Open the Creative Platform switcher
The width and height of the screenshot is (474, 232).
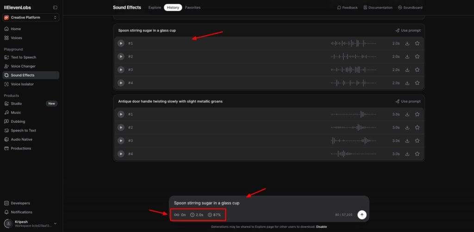pos(31,18)
